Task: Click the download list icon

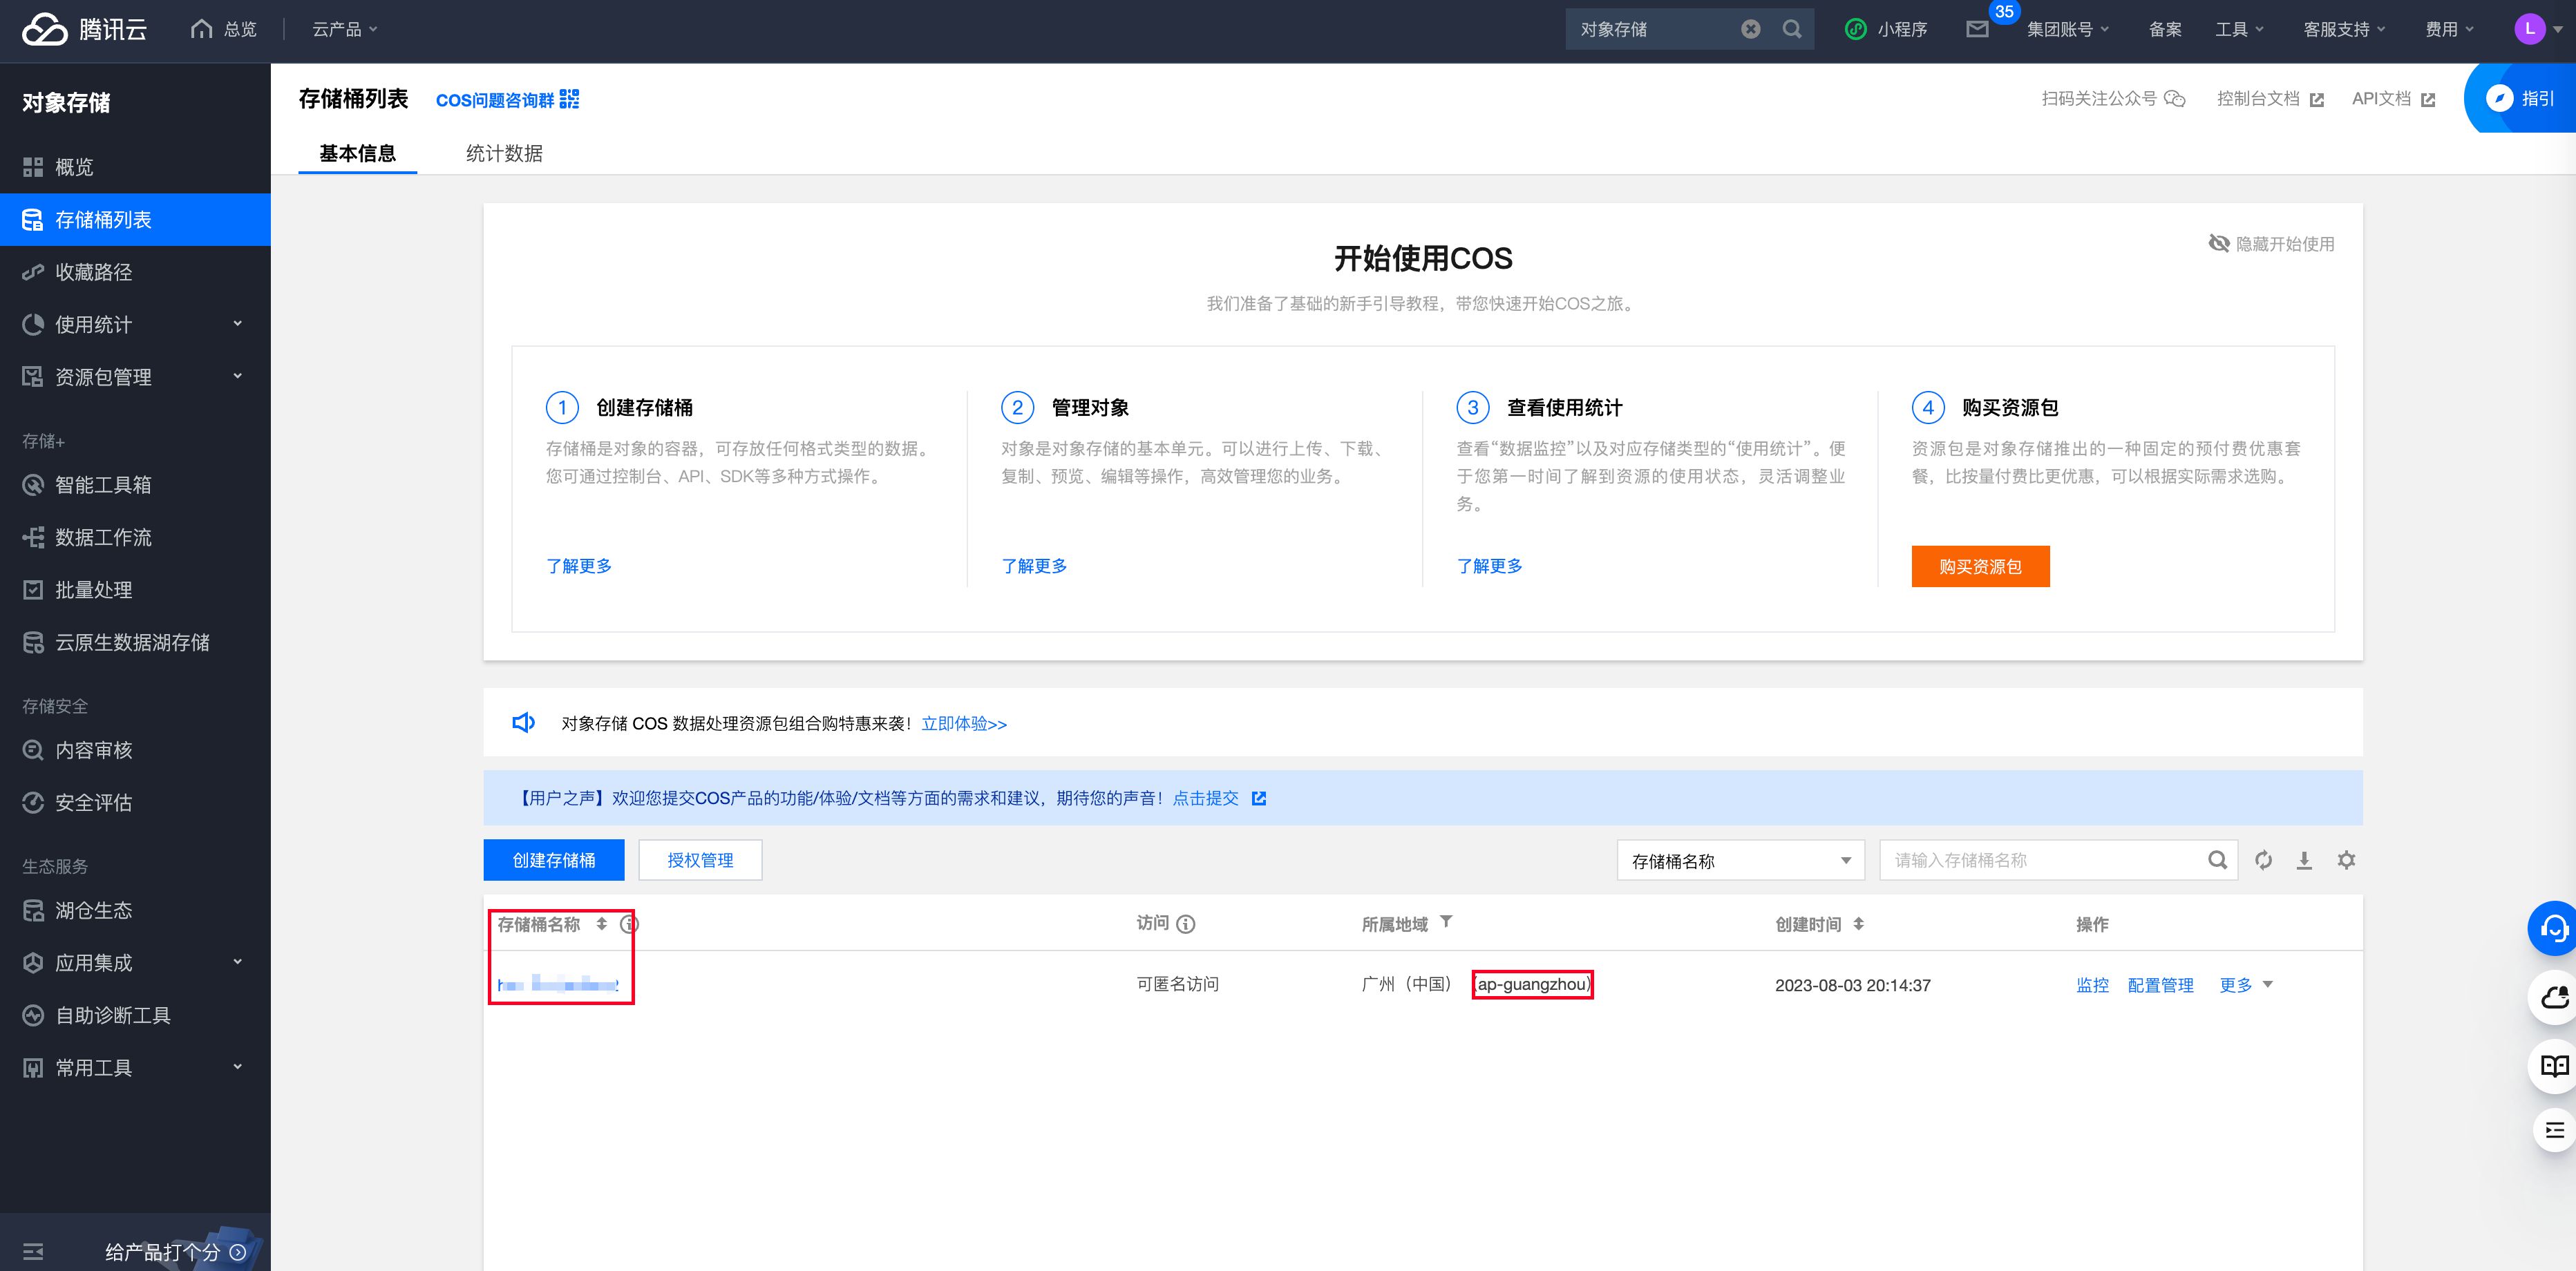Action: pyautogui.click(x=2304, y=860)
